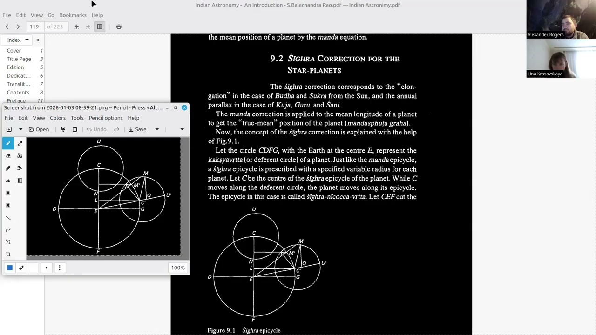Open the 100% zoom level control
This screenshot has width=596, height=335.
coord(178,268)
